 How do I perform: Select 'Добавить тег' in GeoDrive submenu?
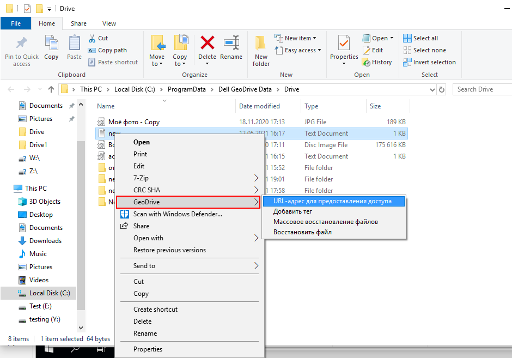click(292, 211)
